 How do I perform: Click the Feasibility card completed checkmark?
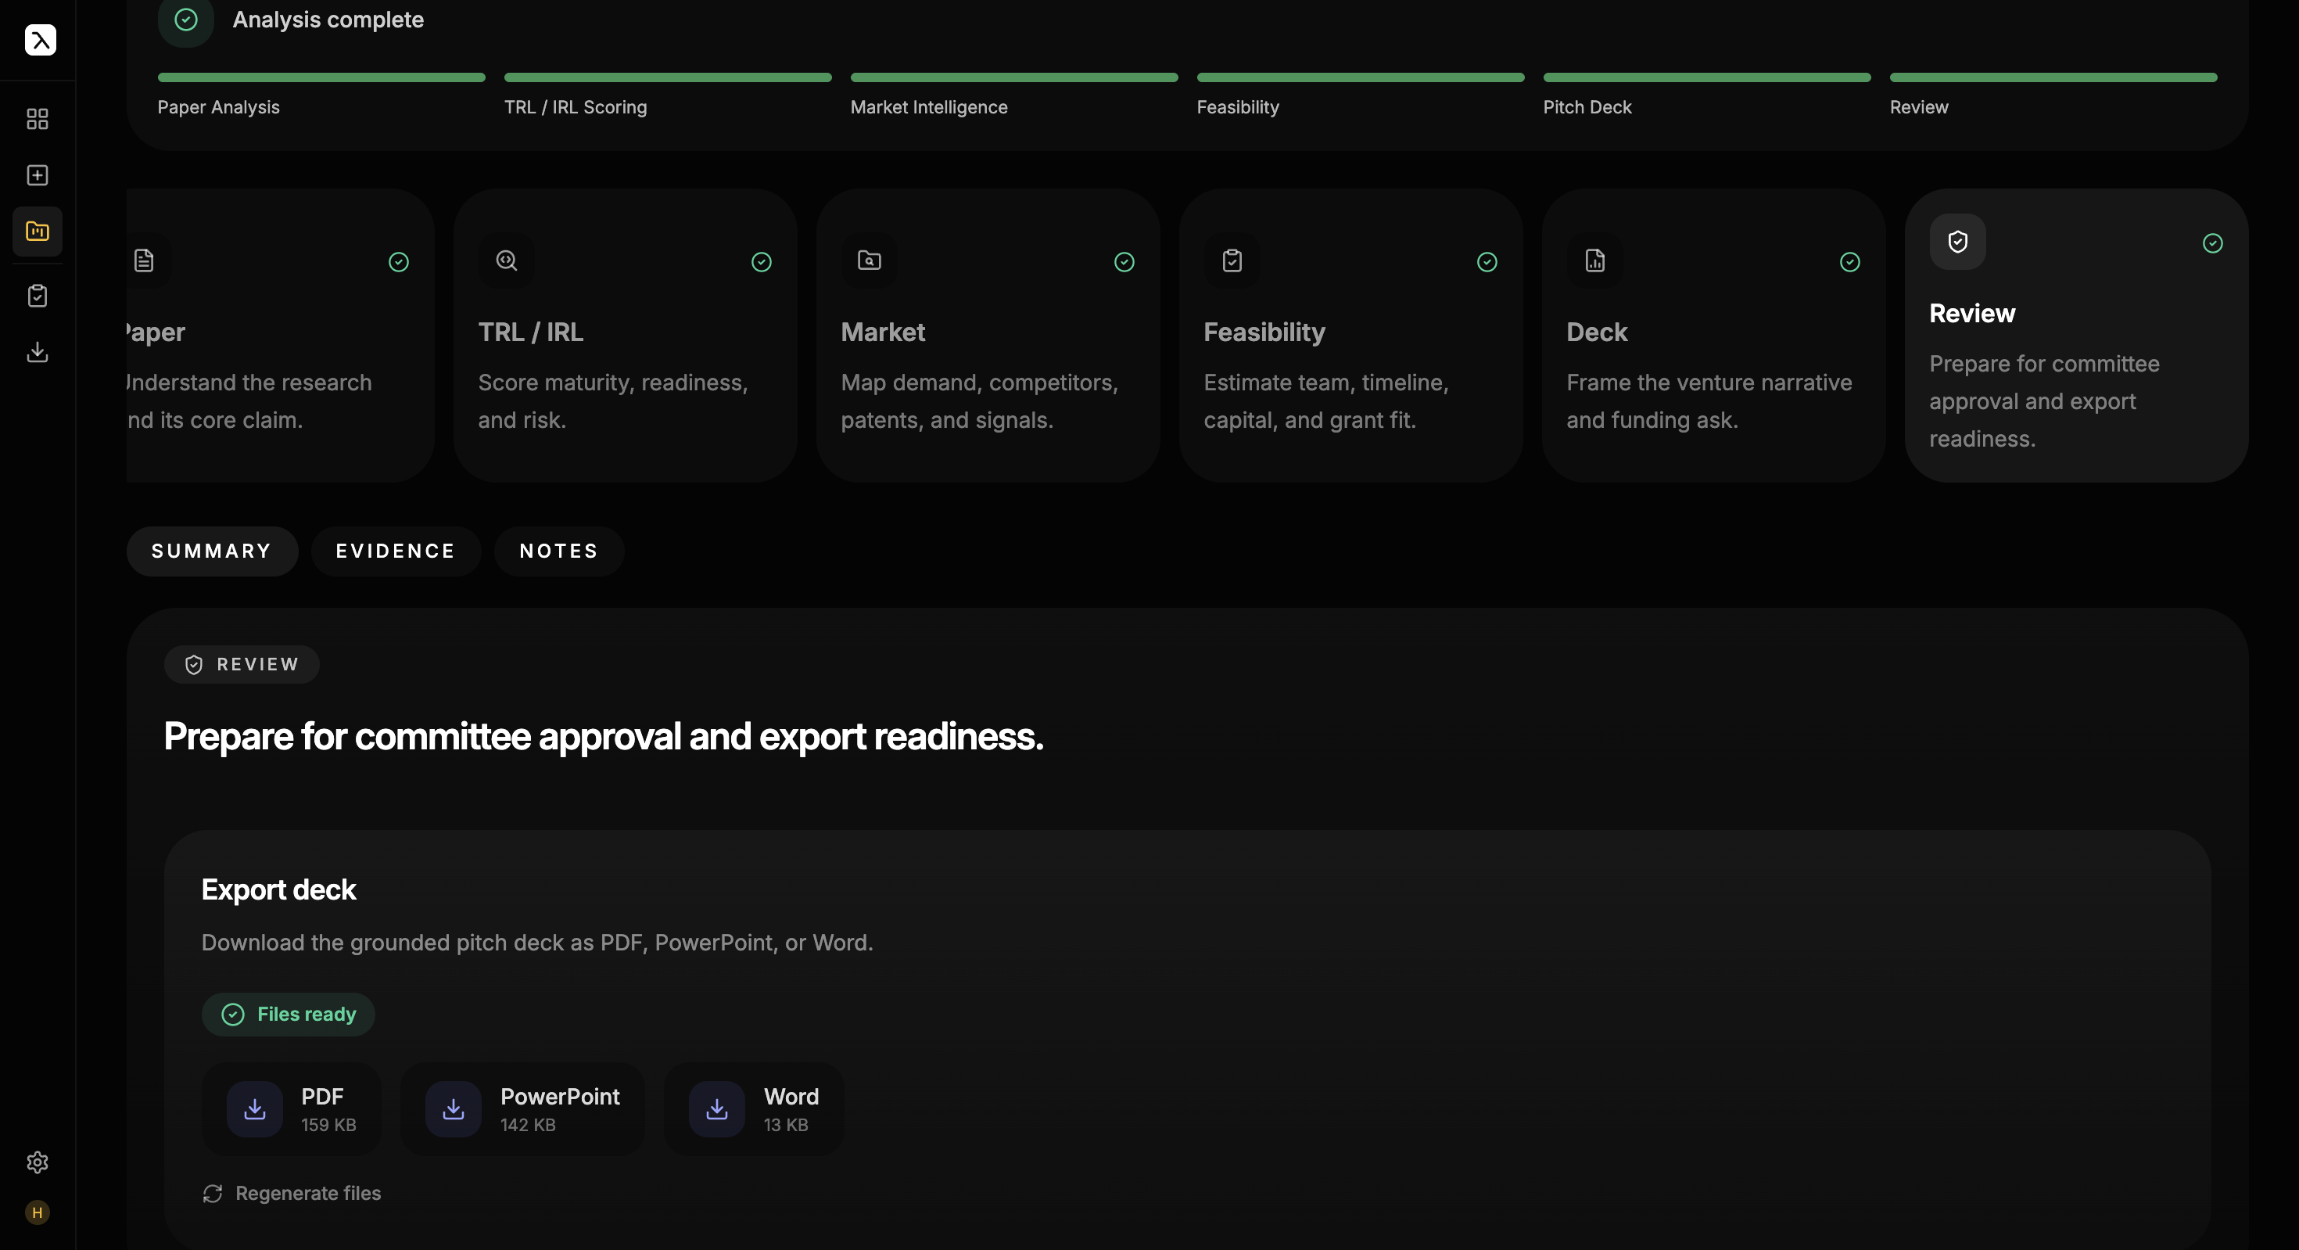pos(1487,261)
